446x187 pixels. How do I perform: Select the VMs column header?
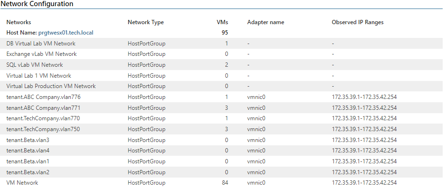tap(223, 22)
